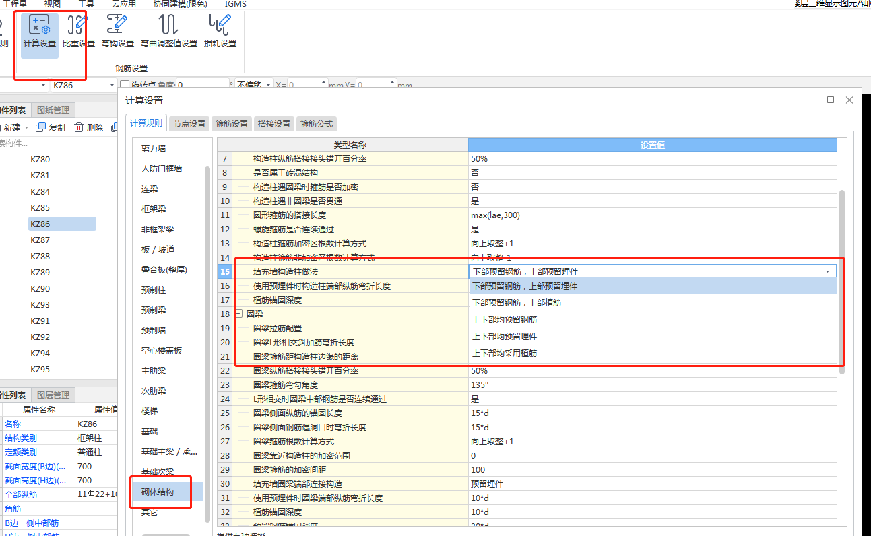Select 砌体结构 category
Screen dimensions: 871x536
coord(158,492)
